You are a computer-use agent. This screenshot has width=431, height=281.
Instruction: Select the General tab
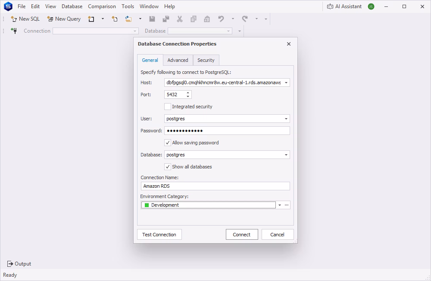[150, 60]
